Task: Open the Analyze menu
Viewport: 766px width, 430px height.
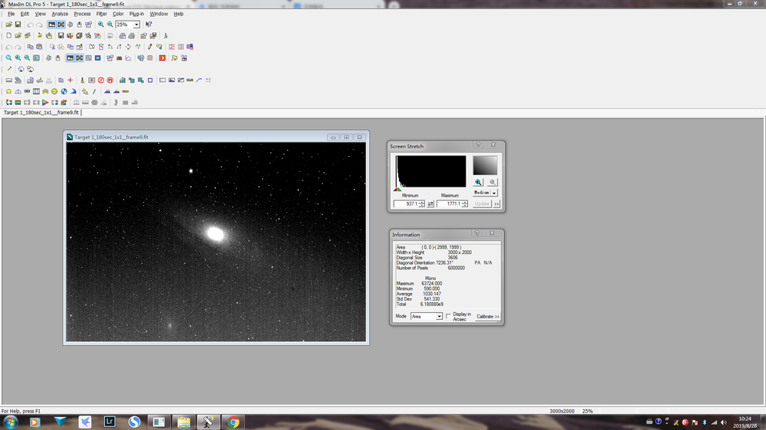Action: tap(60, 14)
